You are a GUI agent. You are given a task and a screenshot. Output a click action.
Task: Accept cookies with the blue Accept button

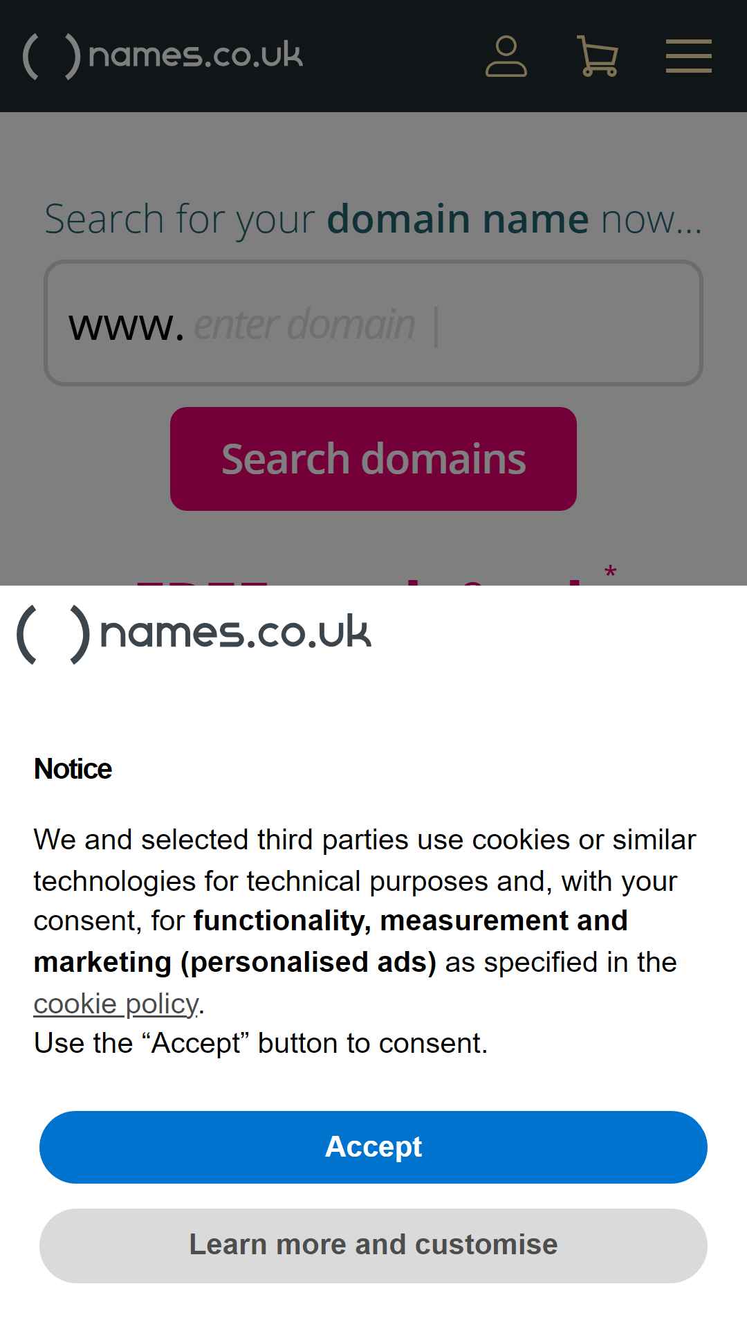point(373,1147)
